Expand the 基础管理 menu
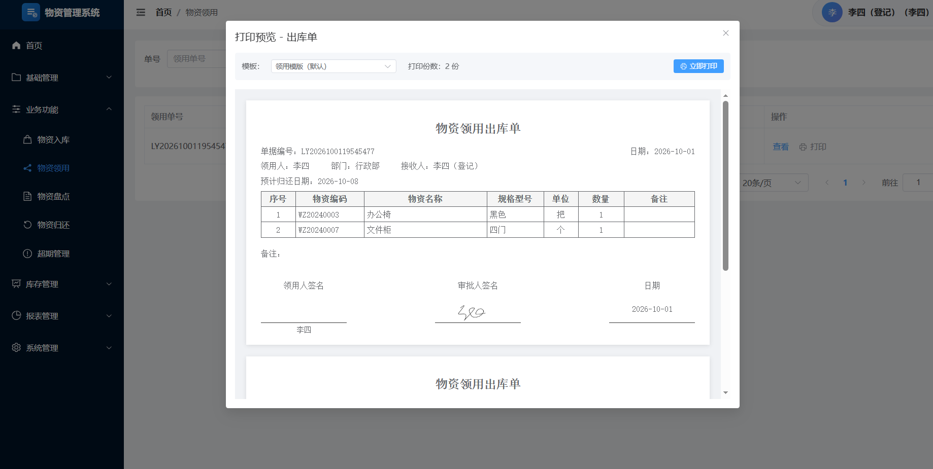 [62, 78]
